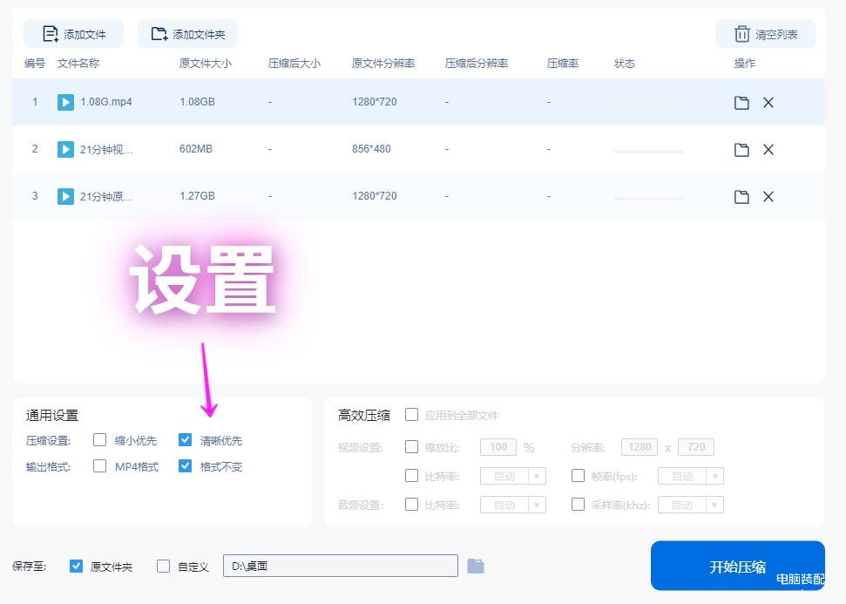Open folder icon in 602MB file row
The width and height of the screenshot is (846, 604).
[x=741, y=150]
